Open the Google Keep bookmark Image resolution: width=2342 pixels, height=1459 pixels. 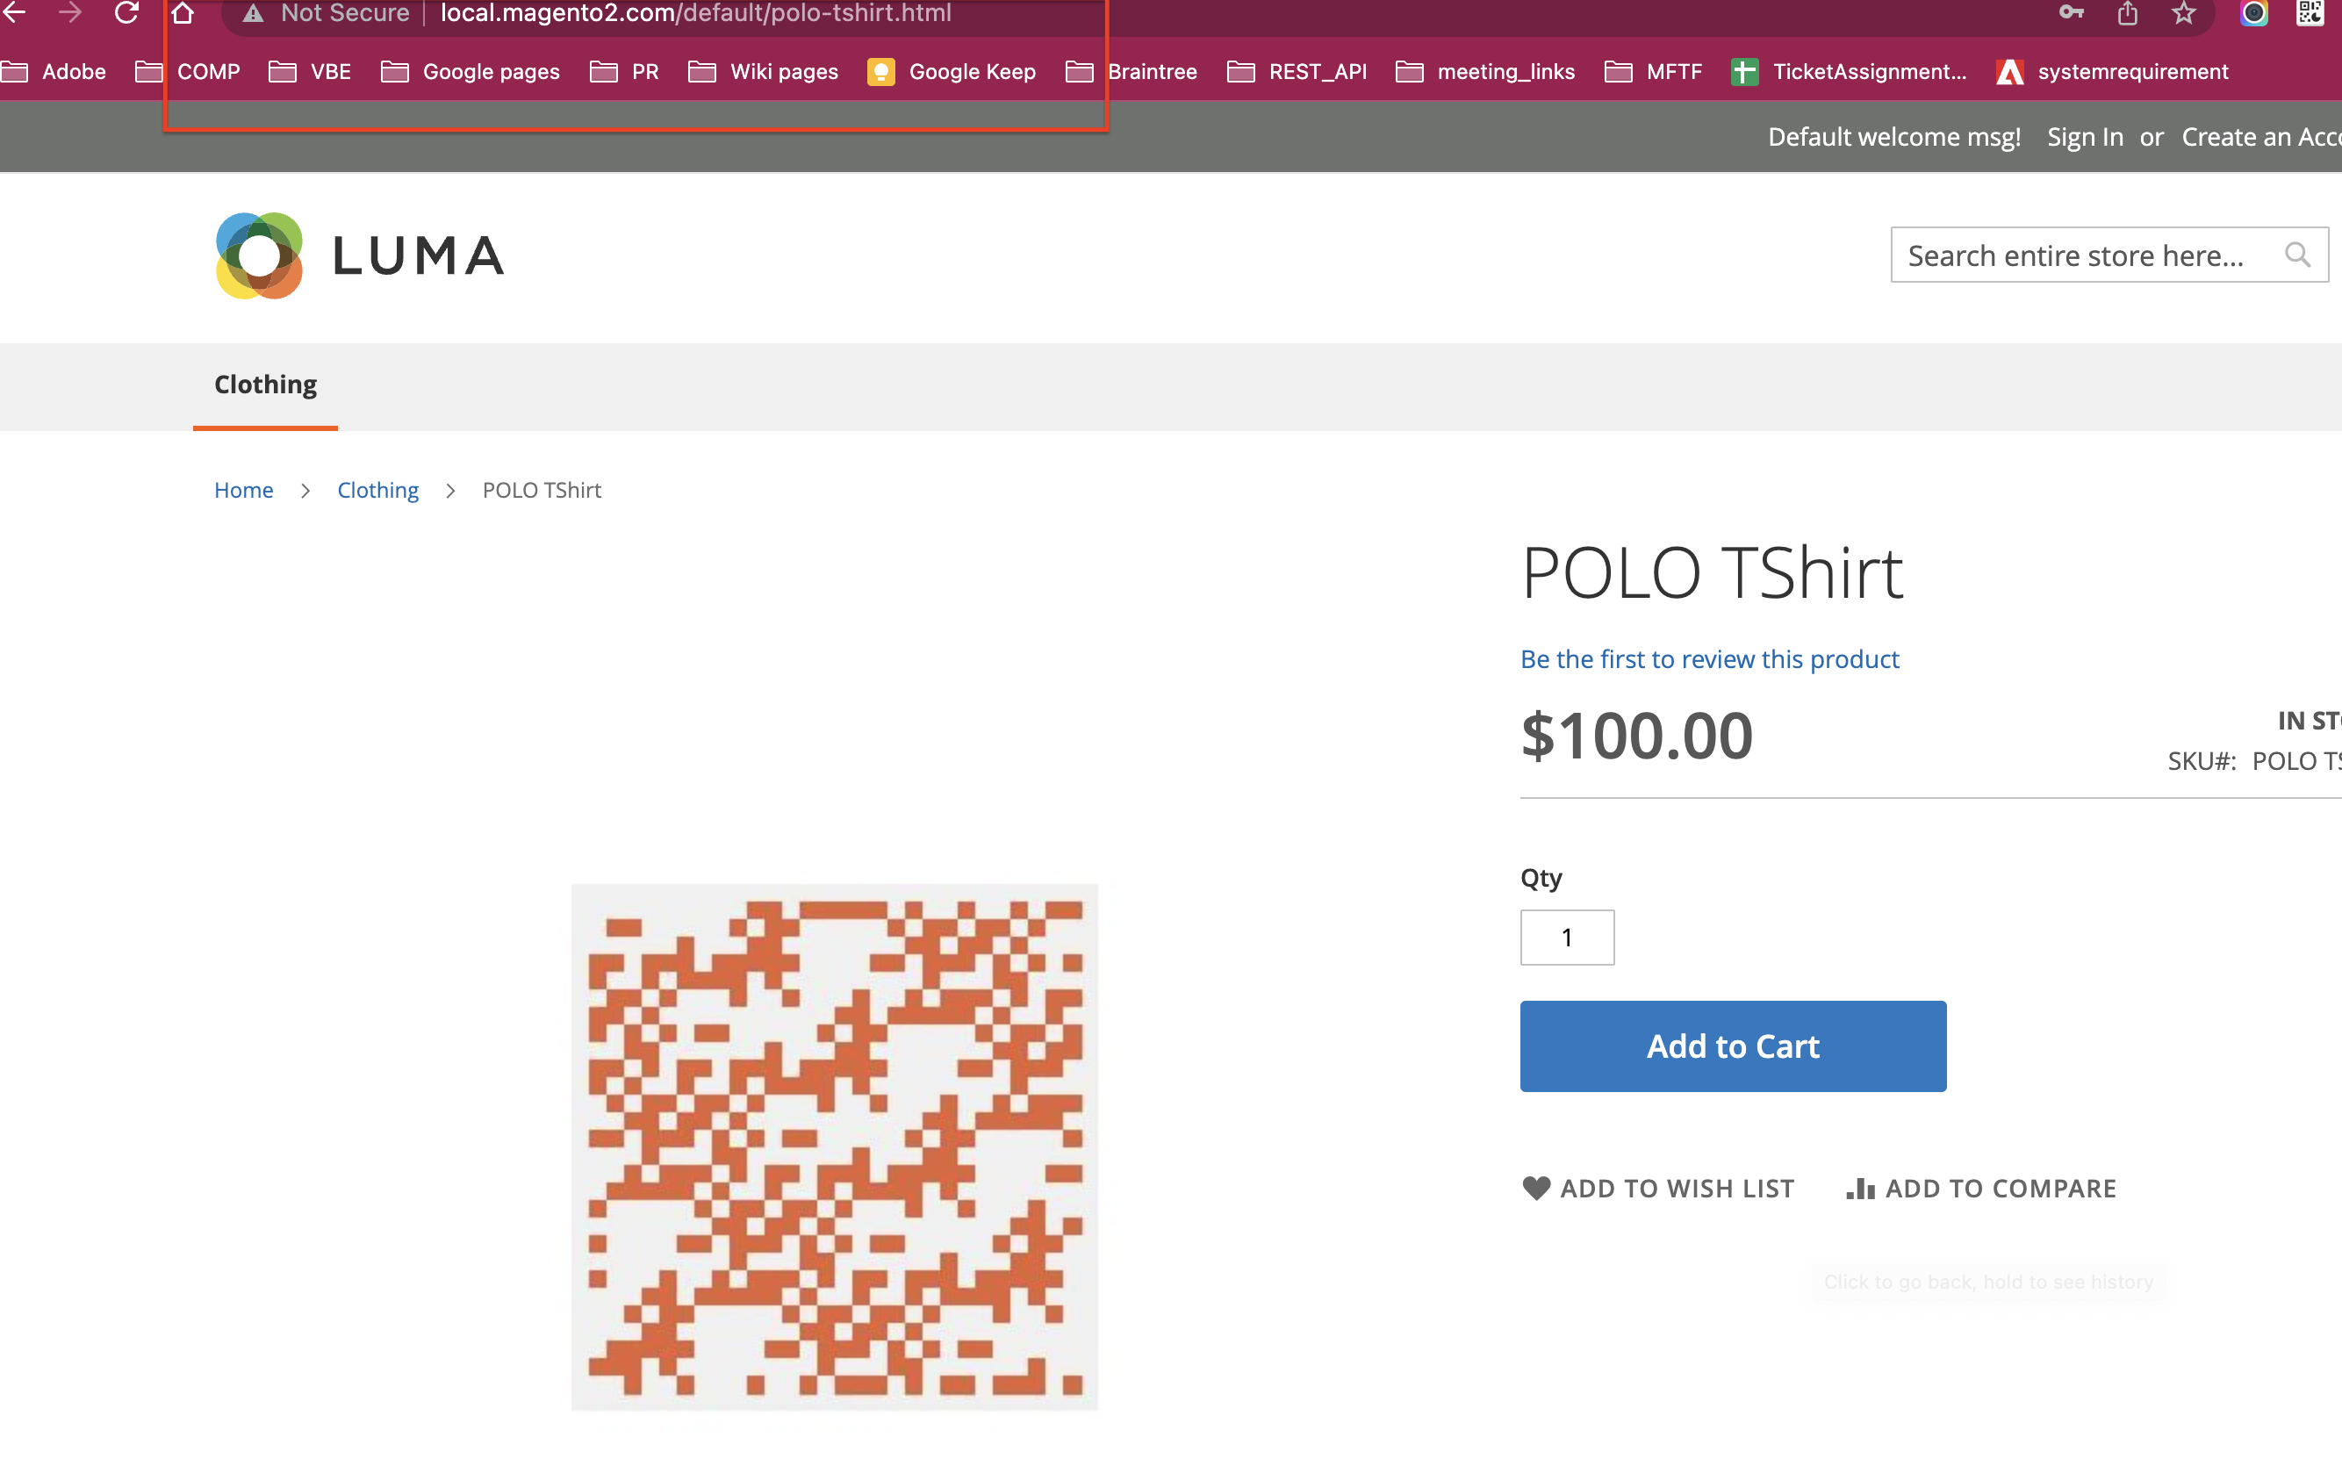click(951, 72)
